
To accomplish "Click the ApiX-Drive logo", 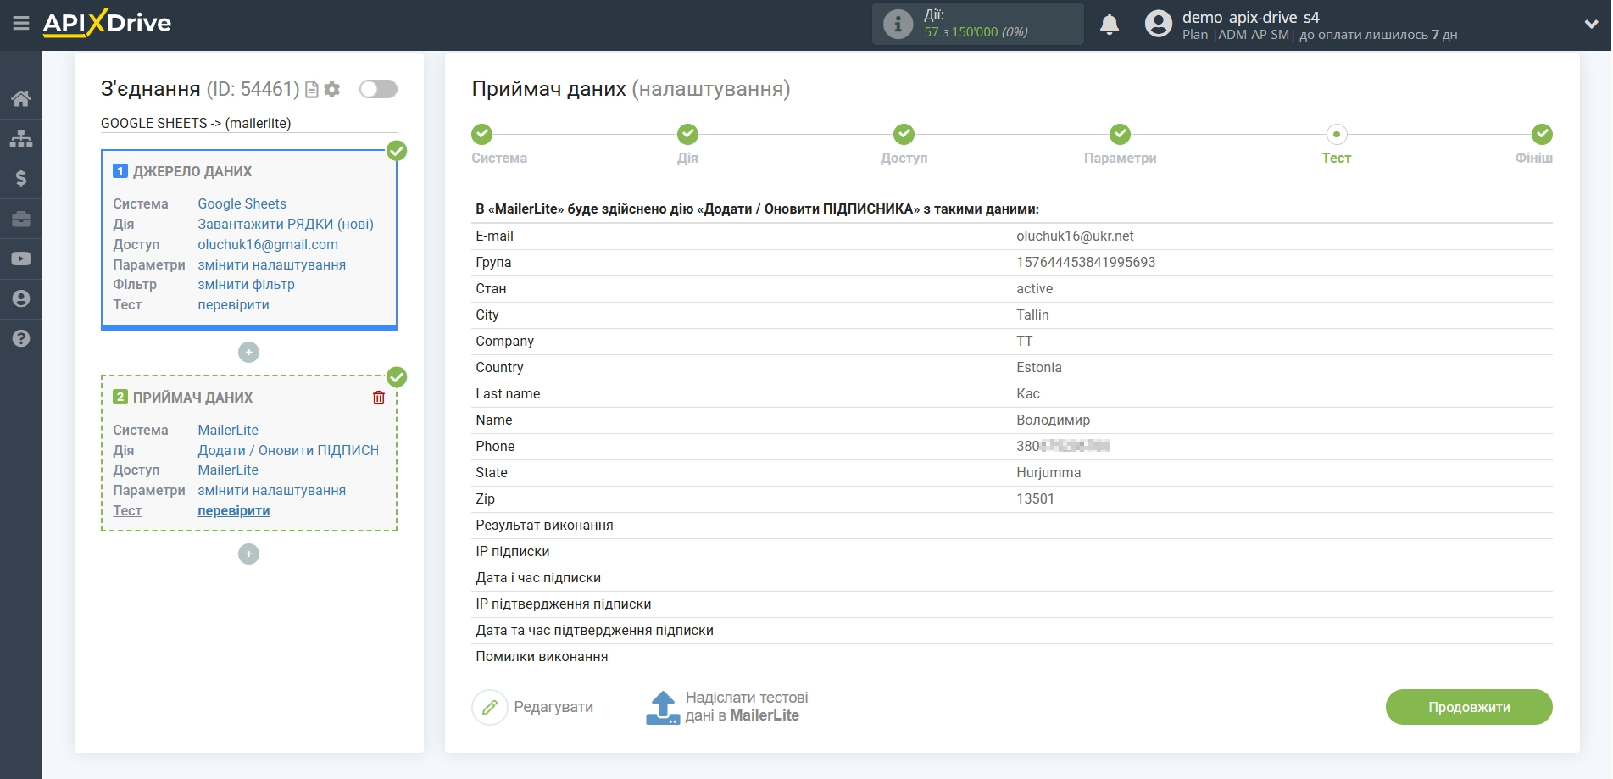I will coord(107,23).
